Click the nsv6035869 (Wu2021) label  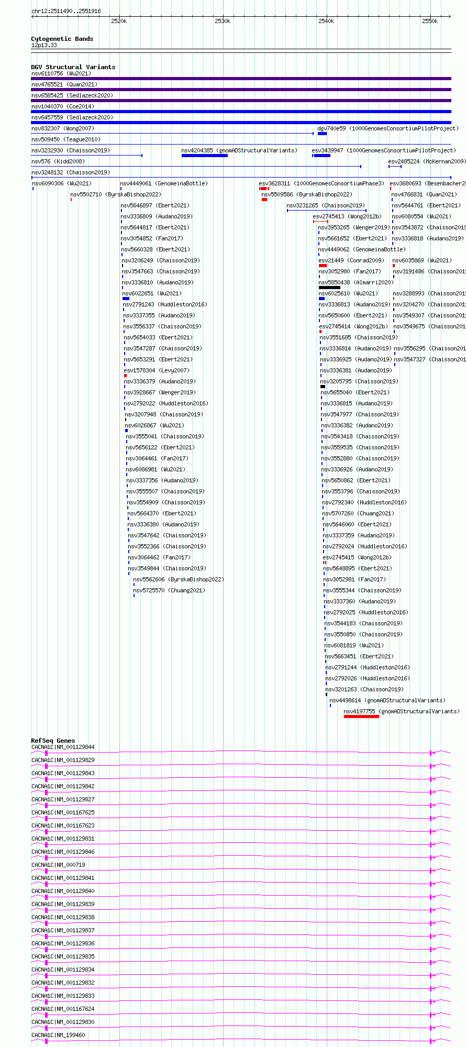click(422, 260)
